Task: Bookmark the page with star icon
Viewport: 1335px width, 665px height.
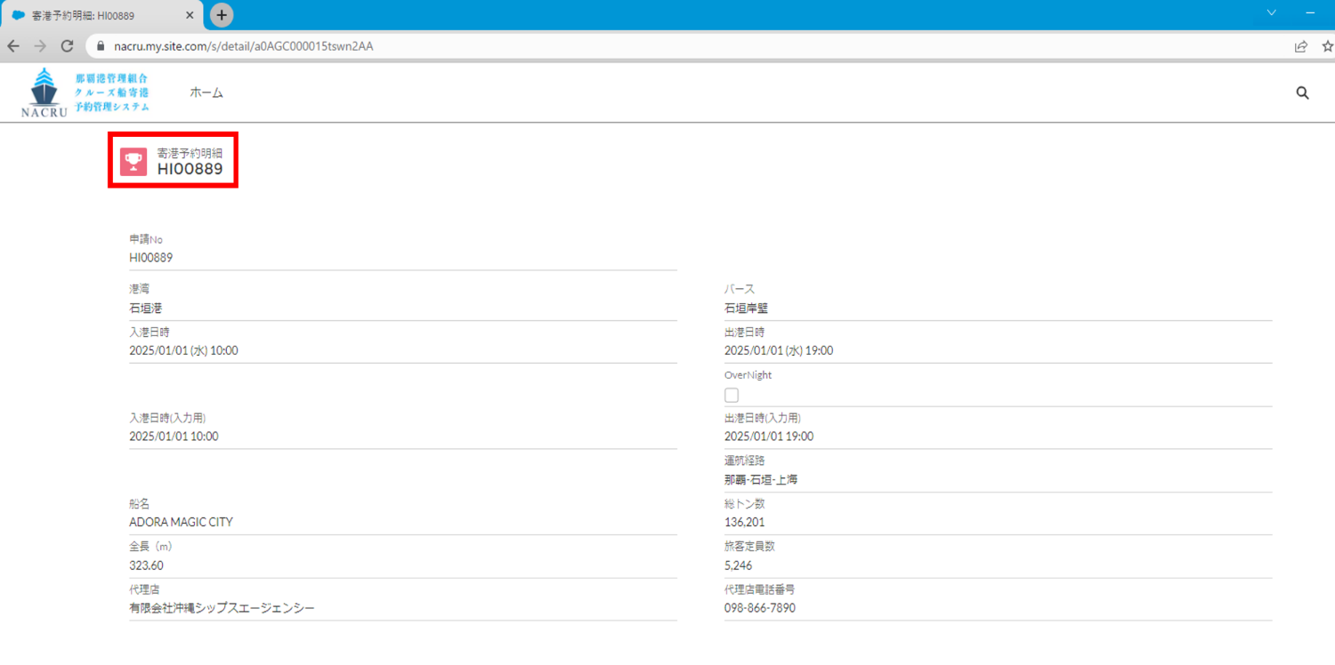Action: [1328, 46]
